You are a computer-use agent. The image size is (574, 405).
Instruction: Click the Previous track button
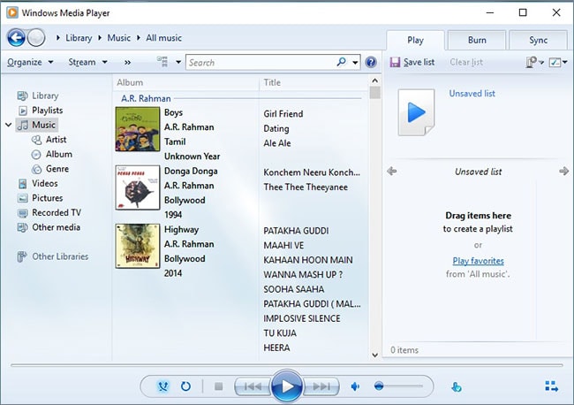253,386
